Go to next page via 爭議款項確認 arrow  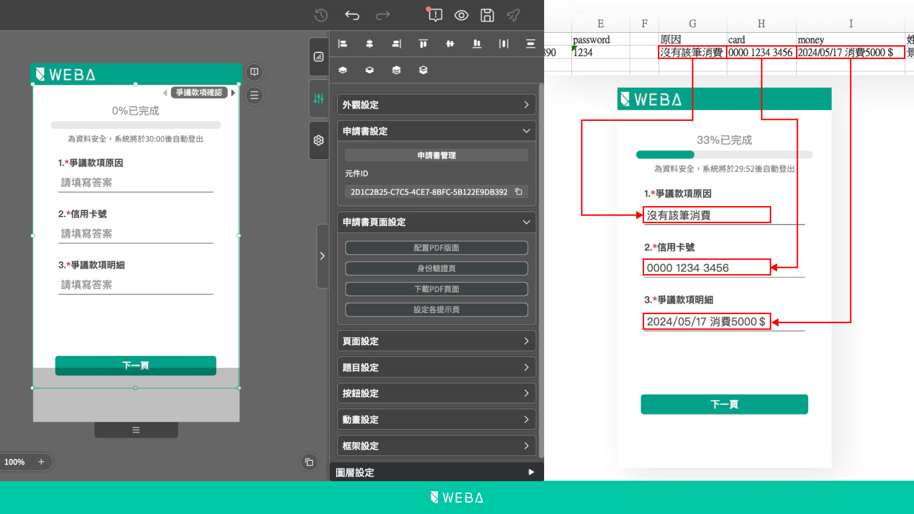pos(233,93)
